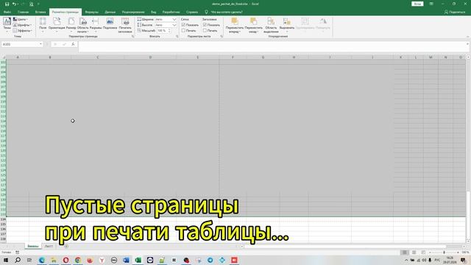Switch to Page Layout view in status bar
Image resolution: width=471 pixels, height=265 pixels.
414,252
